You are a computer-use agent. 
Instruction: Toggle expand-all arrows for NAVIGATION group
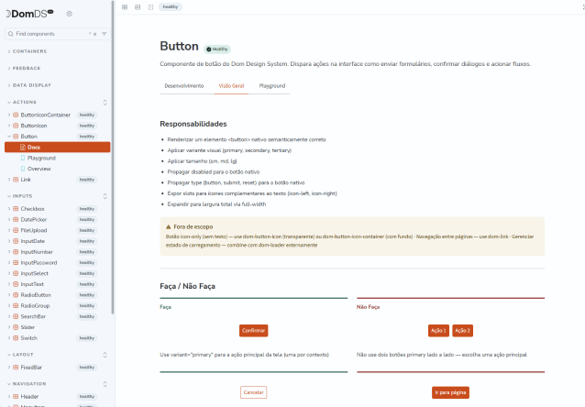(x=105, y=384)
